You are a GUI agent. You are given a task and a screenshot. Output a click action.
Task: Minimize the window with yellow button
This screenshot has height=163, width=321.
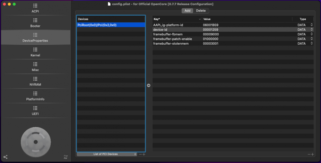pyautogui.click(x=9, y=4)
